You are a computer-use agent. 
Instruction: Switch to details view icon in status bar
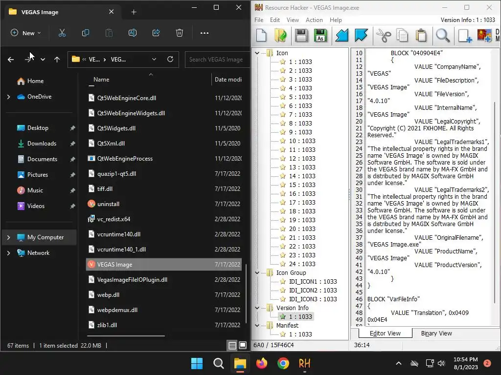coord(232,345)
